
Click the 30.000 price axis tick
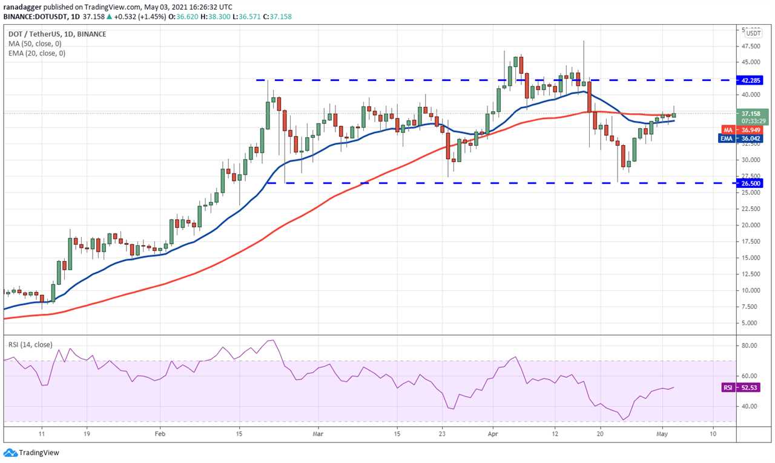pyautogui.click(x=751, y=160)
